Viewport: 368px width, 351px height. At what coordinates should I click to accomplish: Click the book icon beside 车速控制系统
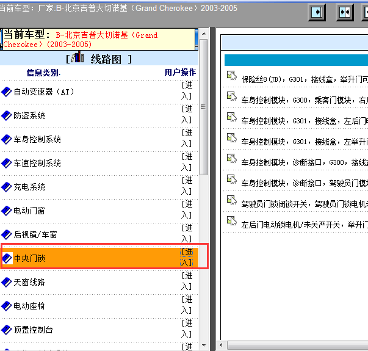[6, 163]
